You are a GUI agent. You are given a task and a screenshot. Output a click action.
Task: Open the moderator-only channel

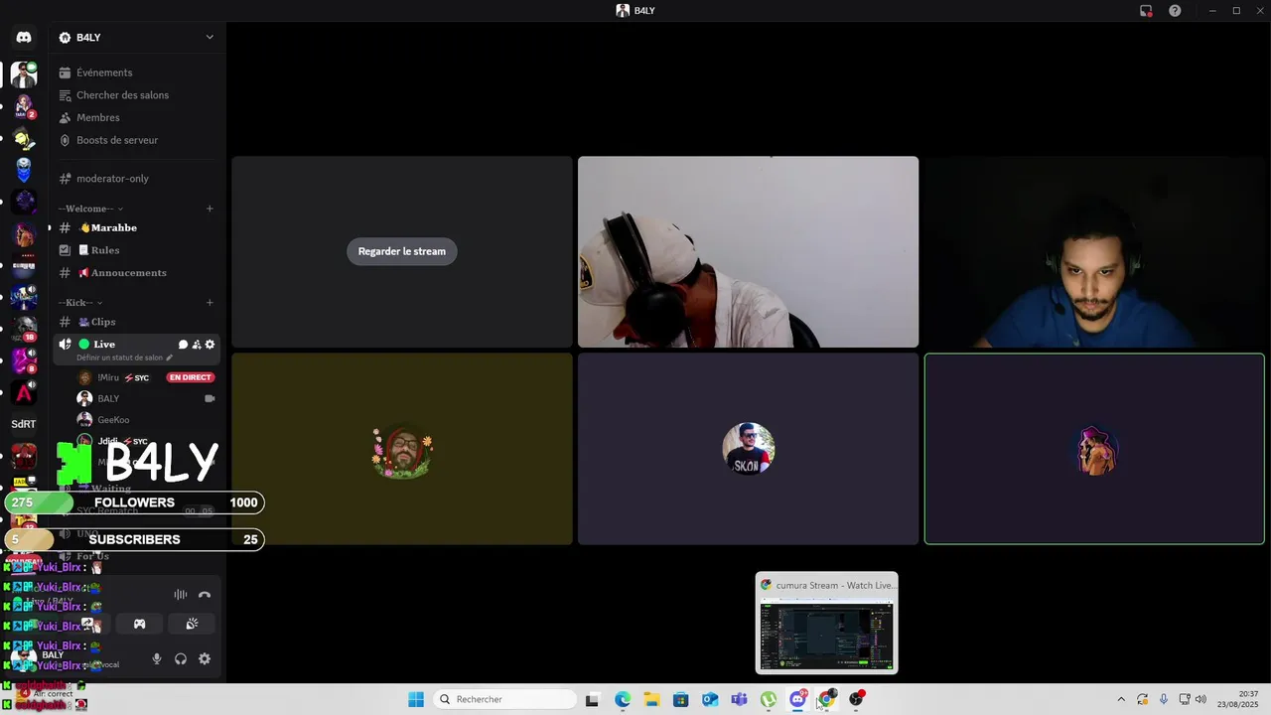[x=137, y=179]
